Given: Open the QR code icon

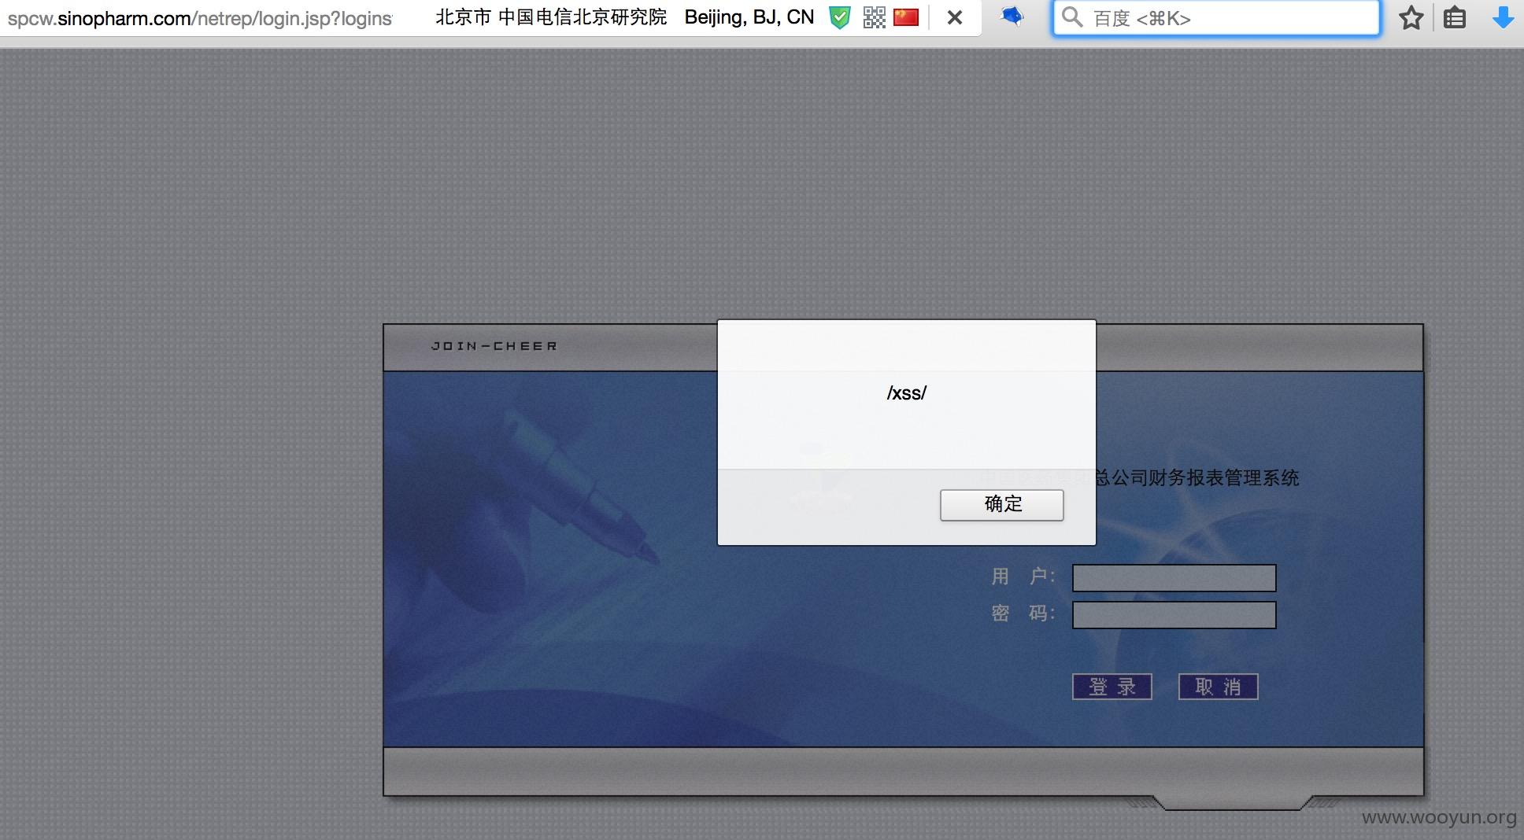Looking at the screenshot, I should point(874,17).
